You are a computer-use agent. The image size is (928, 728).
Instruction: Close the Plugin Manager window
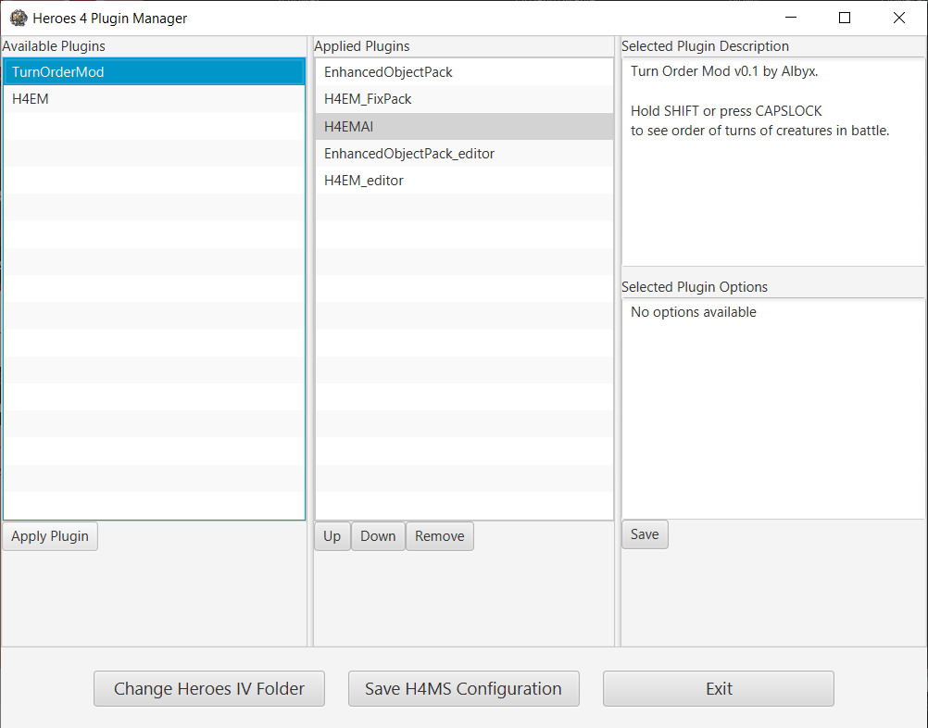coord(899,18)
